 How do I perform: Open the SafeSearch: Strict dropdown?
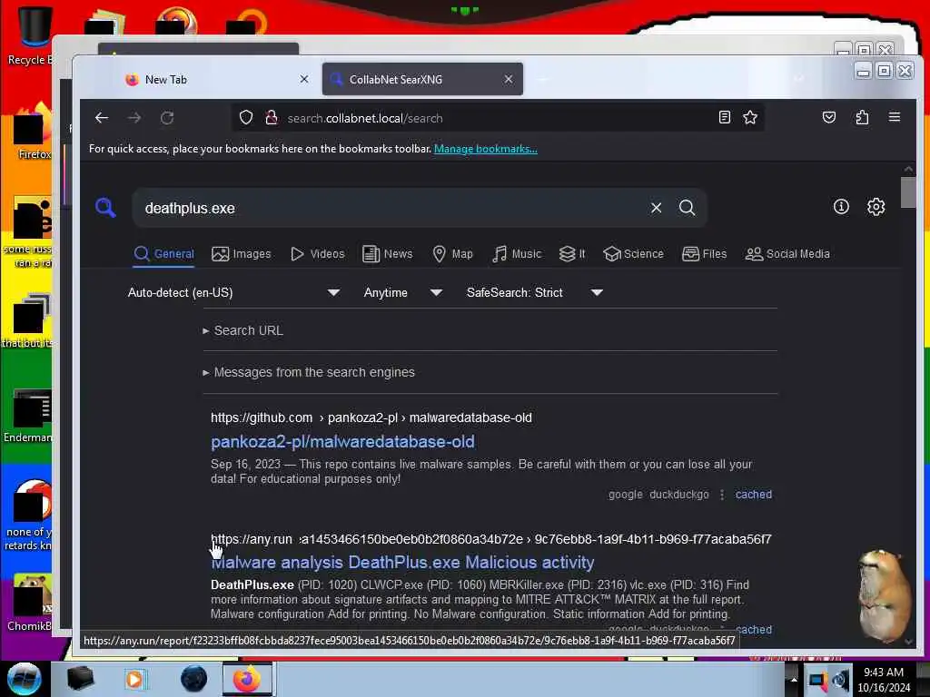pyautogui.click(x=534, y=292)
